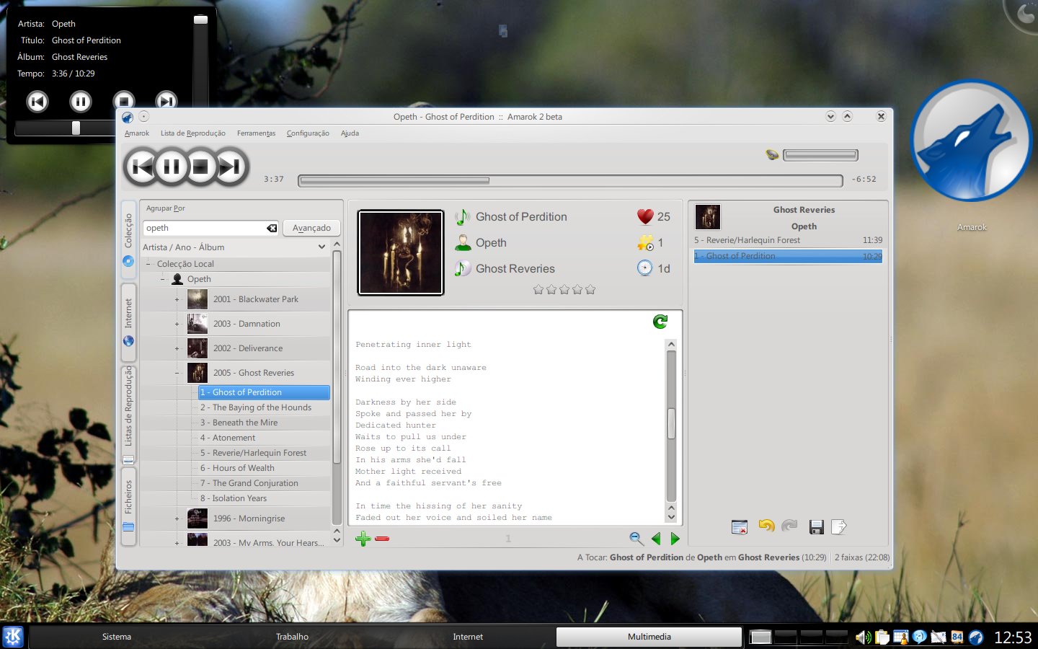Click the song position progress bar
The width and height of the screenshot is (1038, 649).
tap(570, 180)
